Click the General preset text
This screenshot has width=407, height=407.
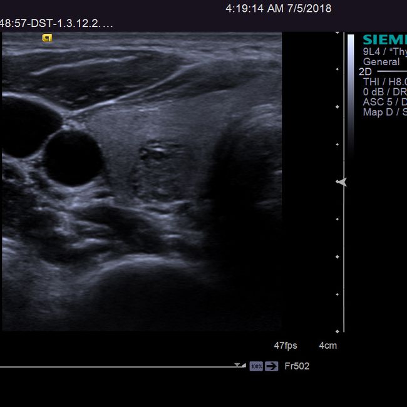tap(381, 62)
